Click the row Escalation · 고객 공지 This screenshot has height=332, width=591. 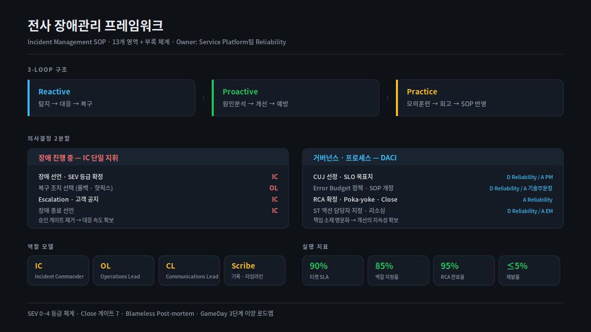pyautogui.click(x=158, y=199)
